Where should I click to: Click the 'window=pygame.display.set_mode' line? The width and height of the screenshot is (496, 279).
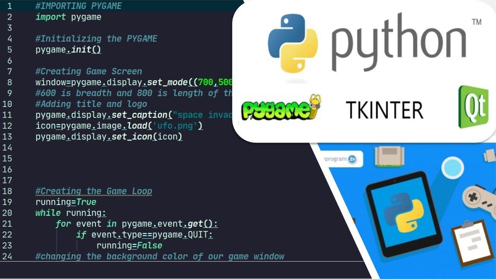(x=134, y=82)
